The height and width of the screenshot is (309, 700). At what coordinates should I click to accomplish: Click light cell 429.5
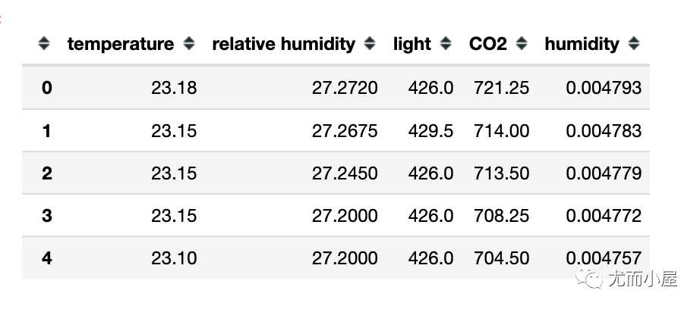click(x=430, y=131)
